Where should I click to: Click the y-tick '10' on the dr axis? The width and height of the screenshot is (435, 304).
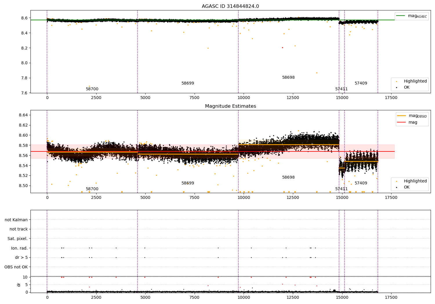click(x=25, y=277)
